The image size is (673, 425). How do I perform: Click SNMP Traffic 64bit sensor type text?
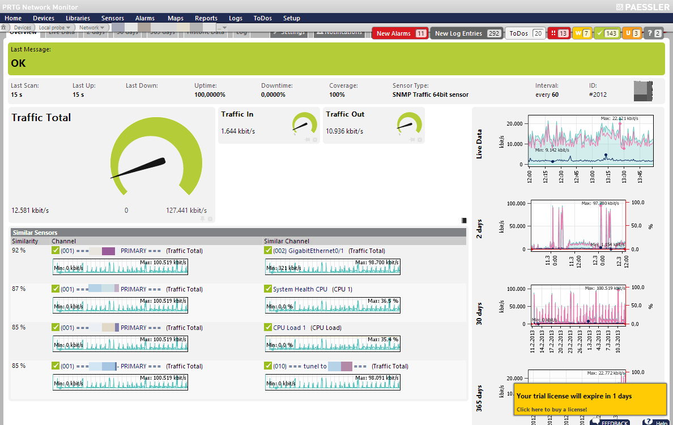tap(430, 95)
